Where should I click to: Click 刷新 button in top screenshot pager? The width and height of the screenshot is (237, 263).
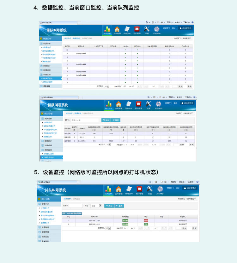pos(190,86)
